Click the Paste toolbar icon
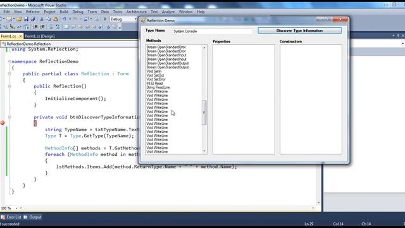The height and width of the screenshot is (228, 405). click(x=55, y=19)
